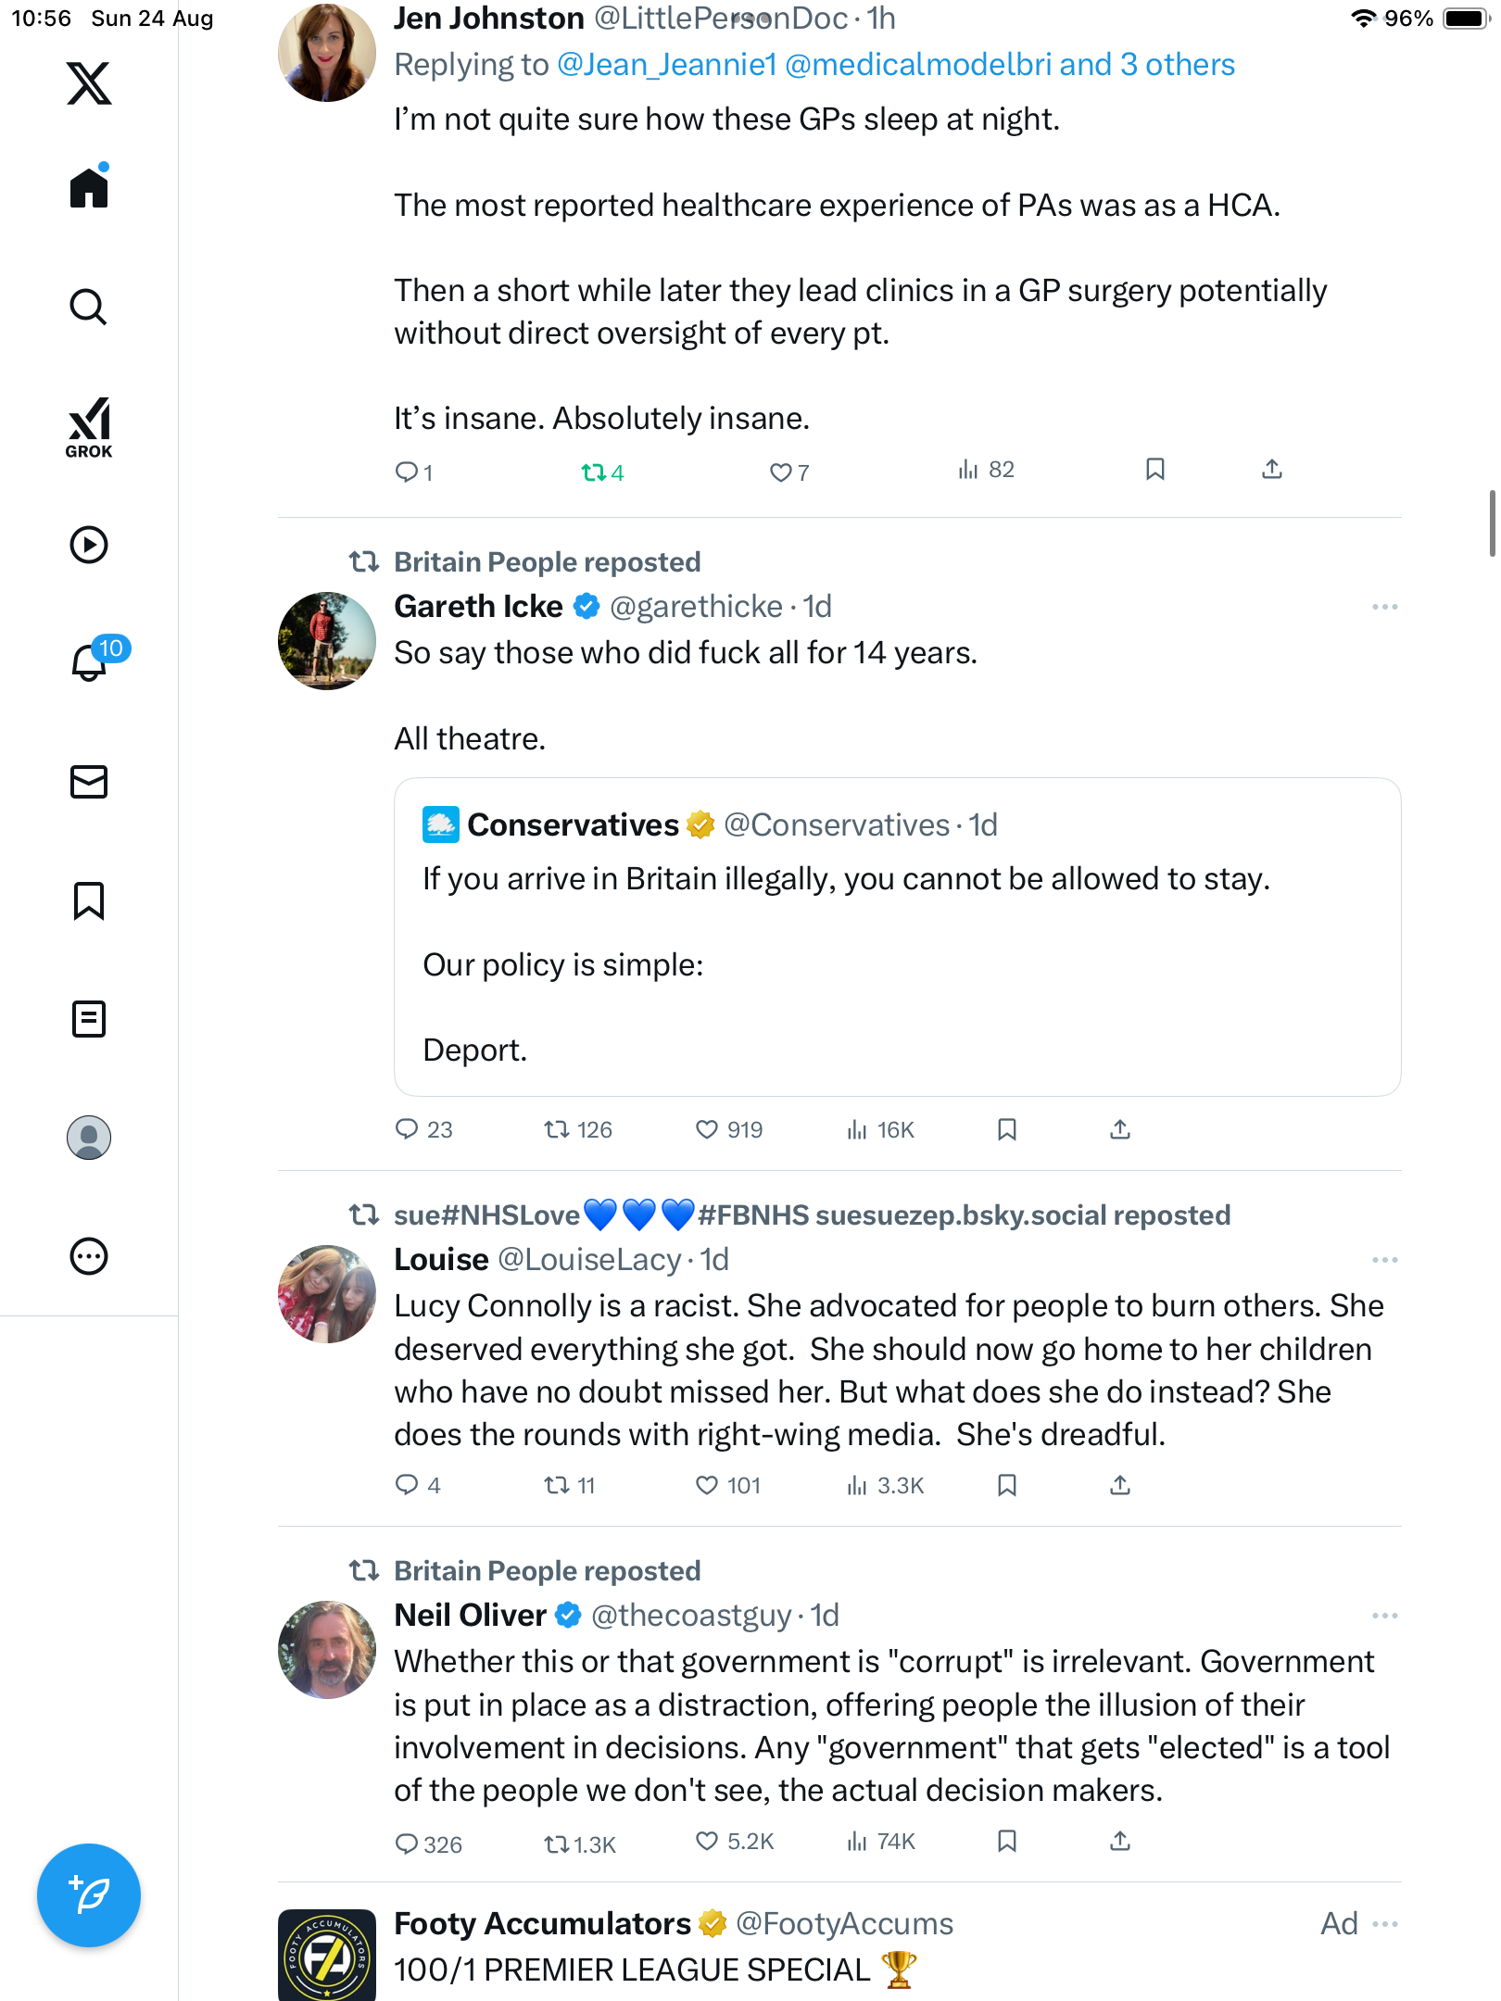Open the video tab play icon
The height and width of the screenshot is (2001, 1501).
89,545
